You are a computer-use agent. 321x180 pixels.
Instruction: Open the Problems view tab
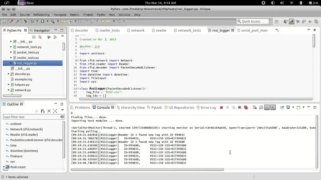pos(80,107)
